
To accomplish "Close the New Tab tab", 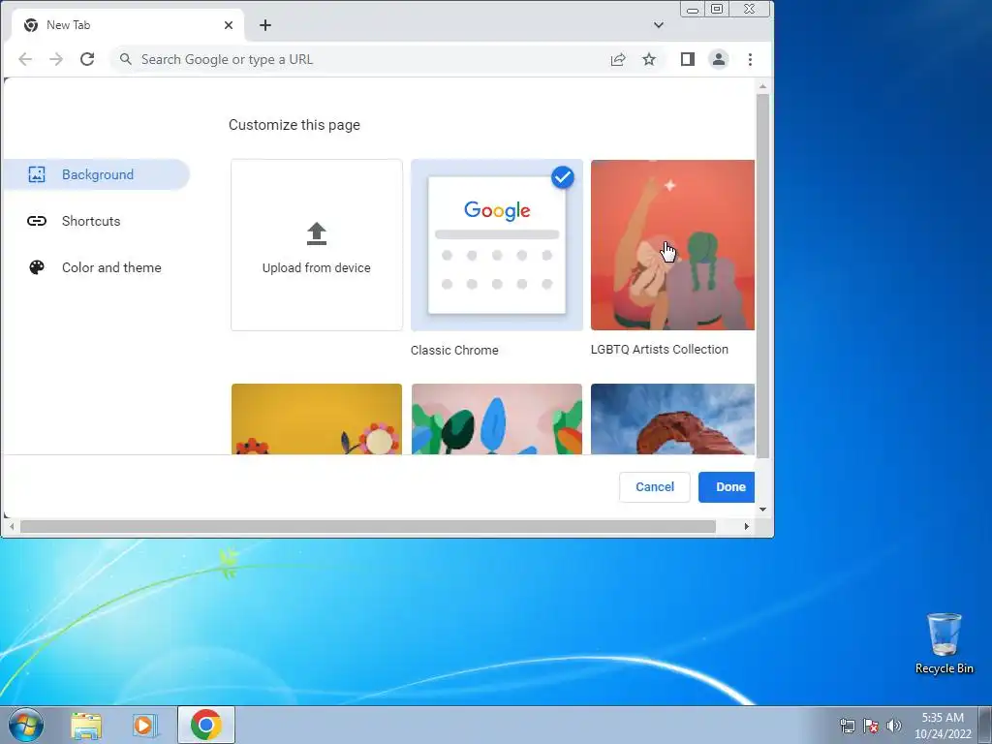I will pos(229,25).
